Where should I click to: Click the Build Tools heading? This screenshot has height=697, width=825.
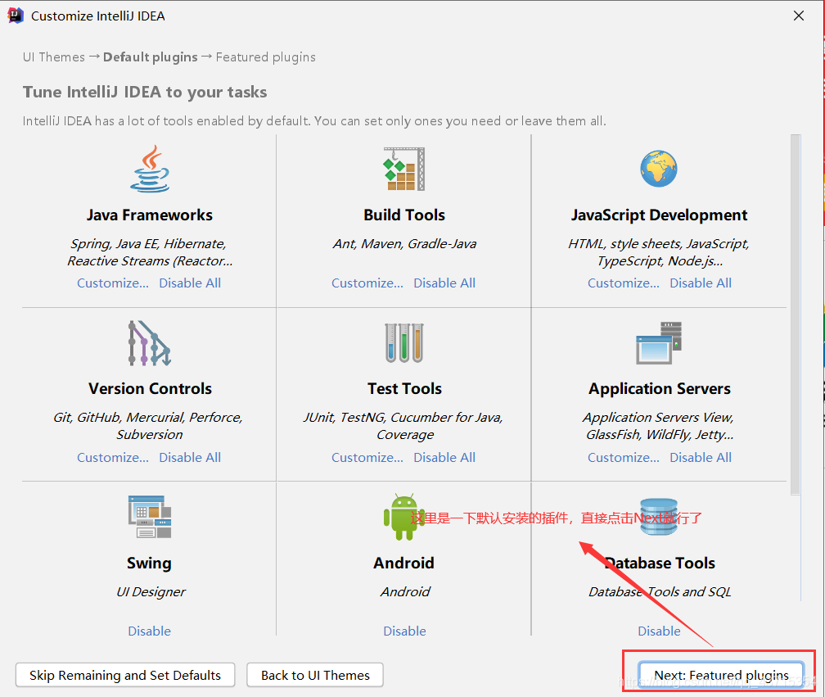point(404,215)
